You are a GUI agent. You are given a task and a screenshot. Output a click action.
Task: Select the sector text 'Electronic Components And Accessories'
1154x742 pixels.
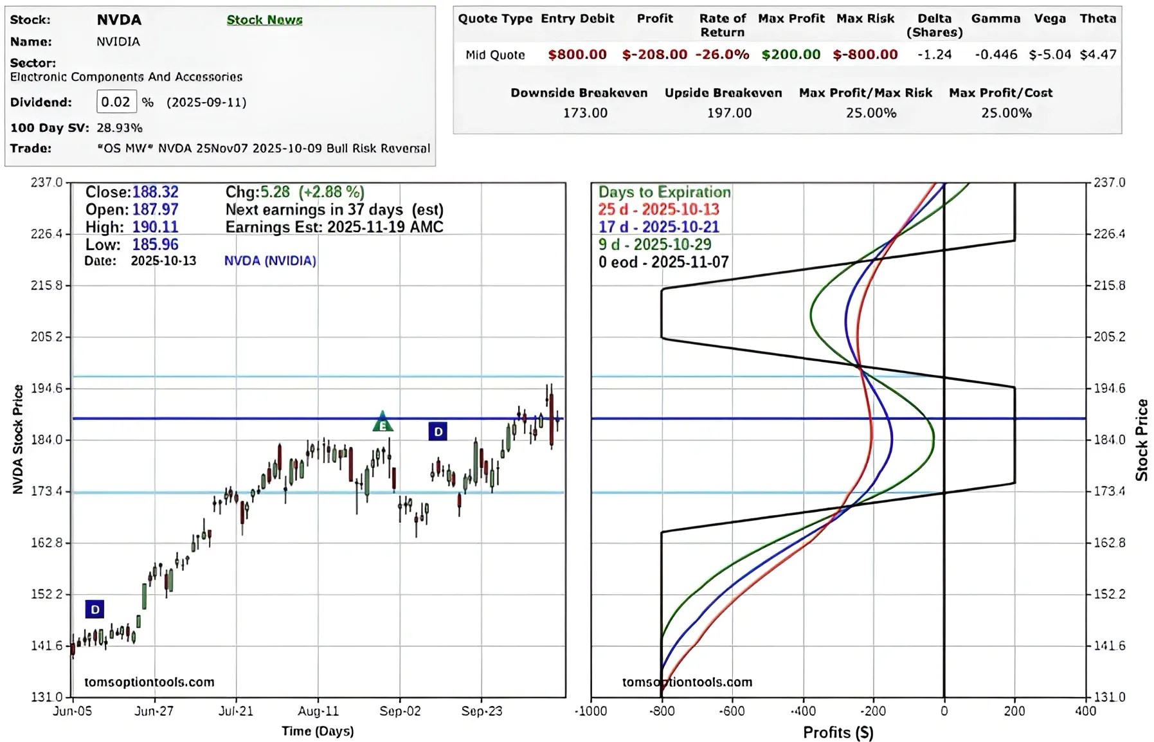[126, 77]
